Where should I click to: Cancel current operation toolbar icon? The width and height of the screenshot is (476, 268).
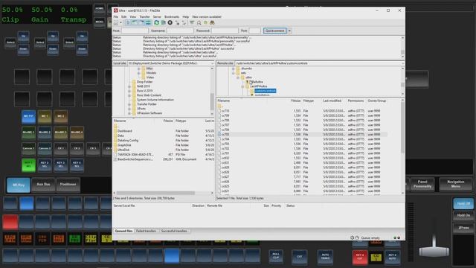tap(170, 23)
